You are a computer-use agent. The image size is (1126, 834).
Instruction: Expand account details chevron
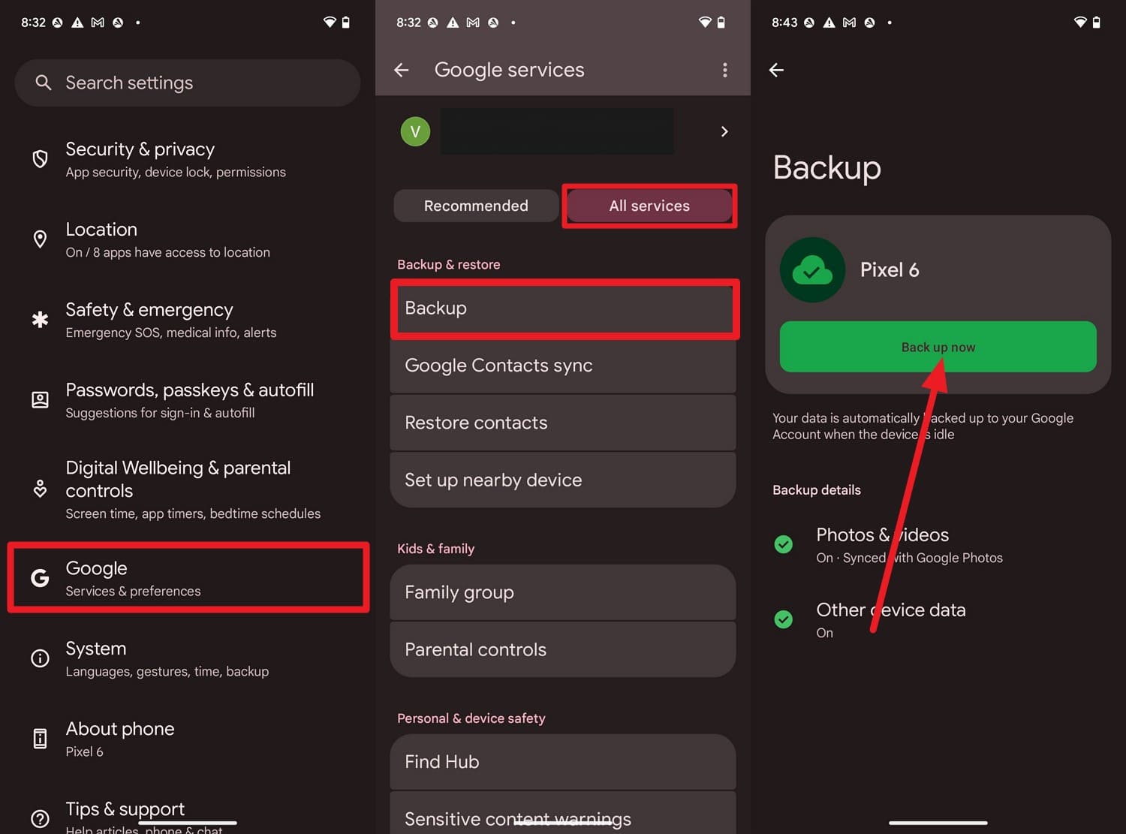[x=724, y=131]
